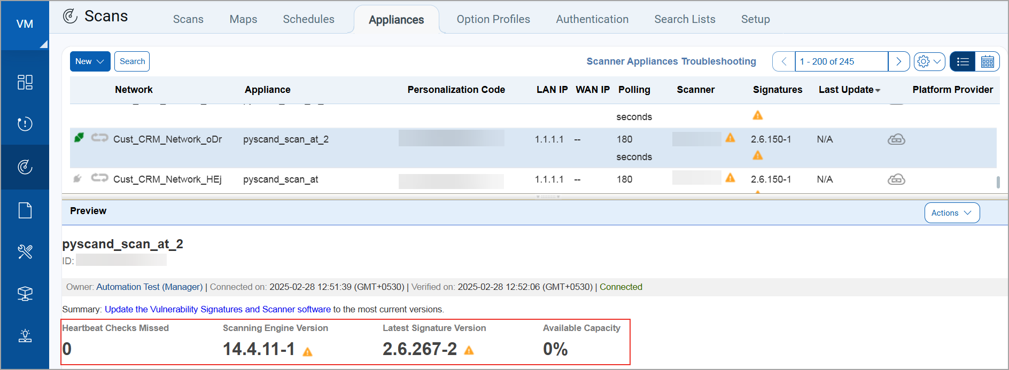Open the network assets icon in sidebar
This screenshot has width=1009, height=370.
click(x=25, y=293)
